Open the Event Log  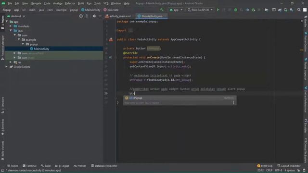(265, 166)
